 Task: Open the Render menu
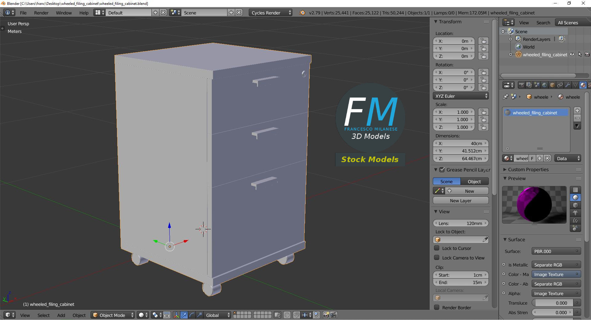point(41,13)
